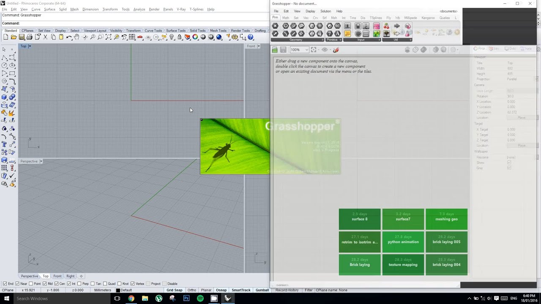Click the Zoom Extents icon in Rhino toolbar
Image resolution: width=541 pixels, height=304 pixels.
coord(109,37)
